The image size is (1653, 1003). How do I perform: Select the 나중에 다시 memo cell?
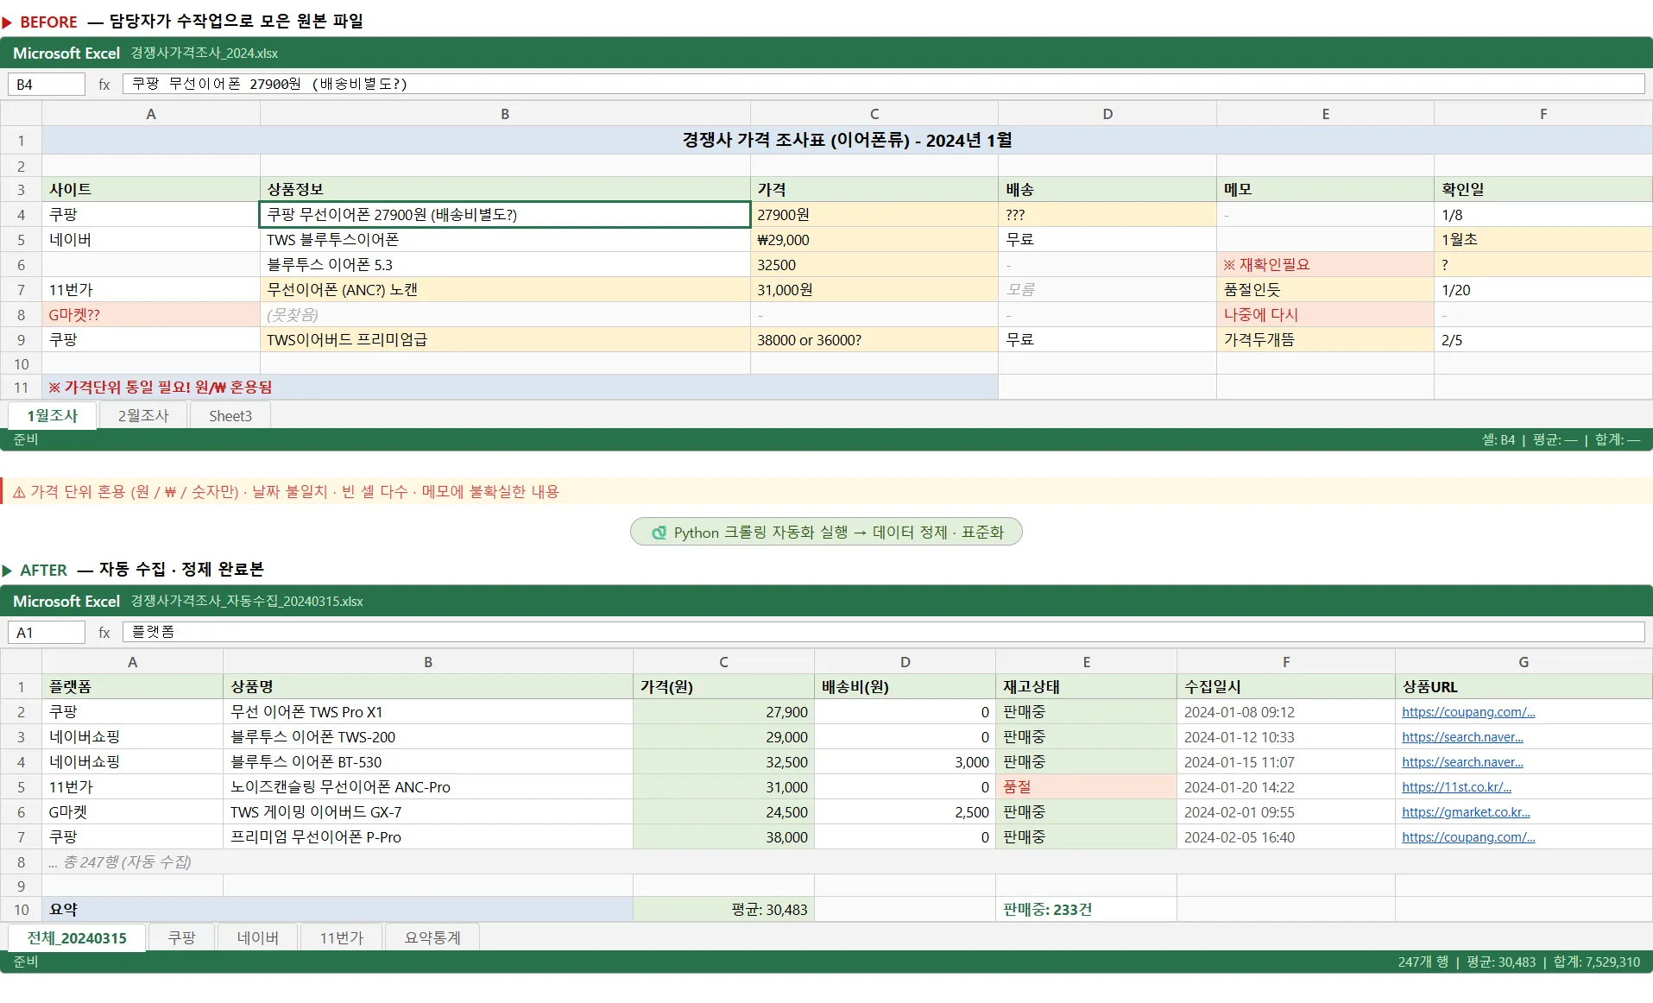(x=1325, y=315)
